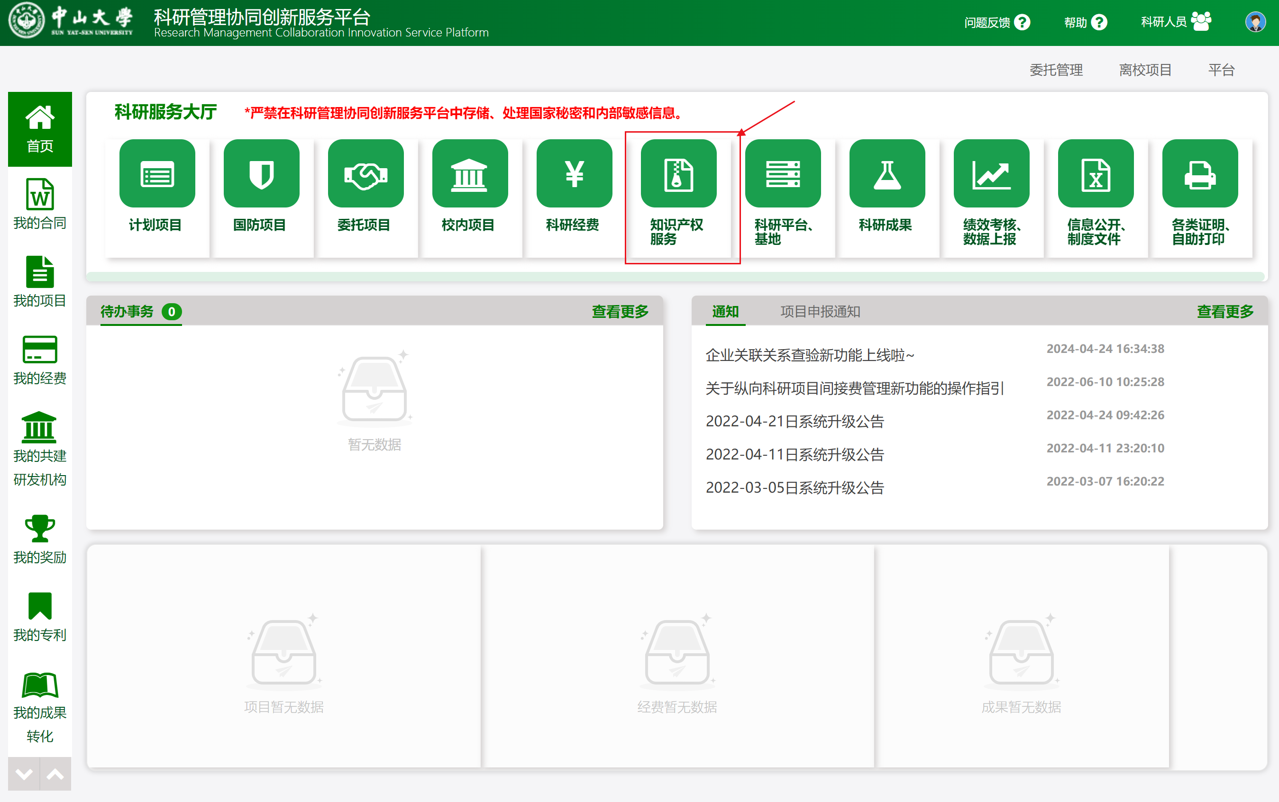This screenshot has height=802, width=1279.
Task: Open the 国防项目 shield icon
Action: tap(261, 174)
